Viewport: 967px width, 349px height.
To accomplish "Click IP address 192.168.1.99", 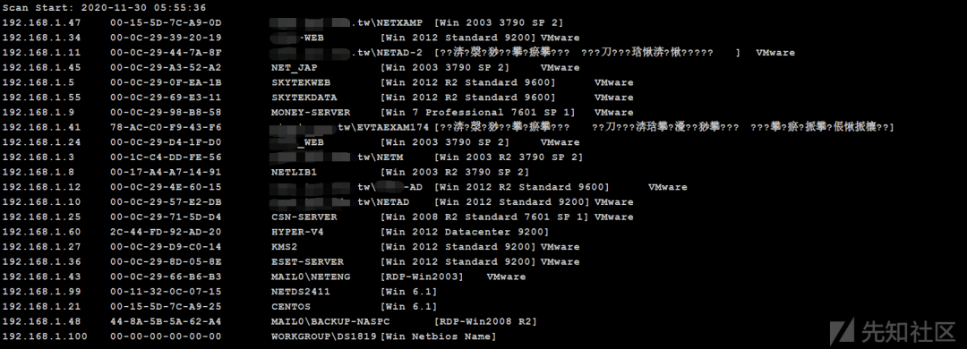I will (41, 291).
